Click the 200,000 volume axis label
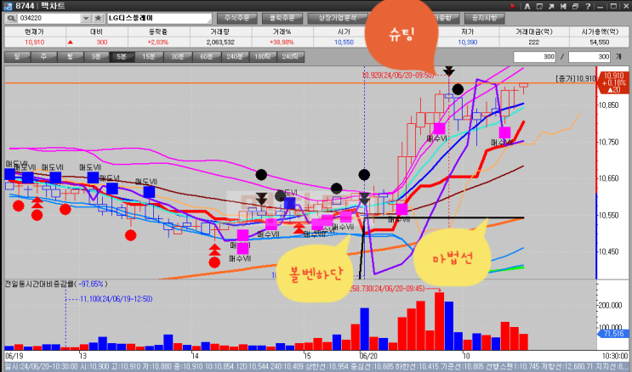The height and width of the screenshot is (372, 632). coord(610,305)
